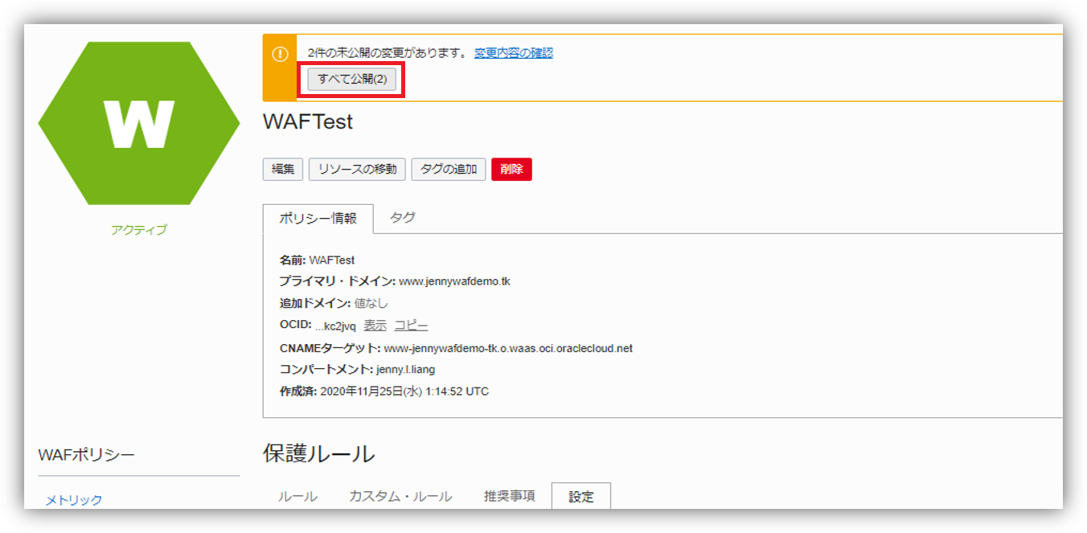Screen dimensions: 1087x533
Task: Click the red 削除 button
Action: [x=511, y=170]
